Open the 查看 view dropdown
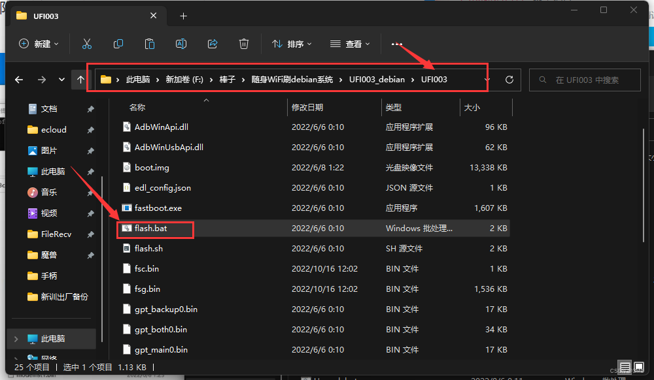The height and width of the screenshot is (380, 654). click(x=351, y=44)
